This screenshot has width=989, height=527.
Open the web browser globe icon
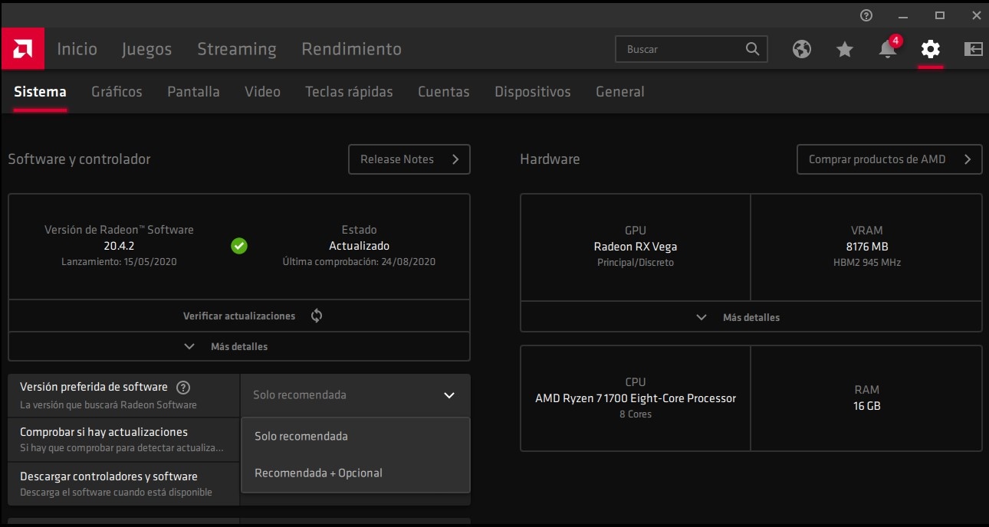[802, 49]
